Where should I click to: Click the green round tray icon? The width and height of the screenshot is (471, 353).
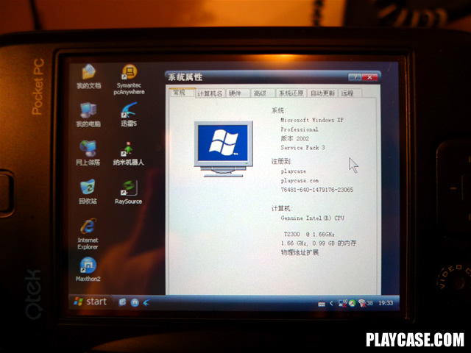point(352,303)
